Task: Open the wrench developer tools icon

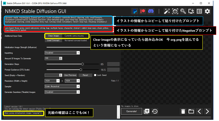Action: 183,11
